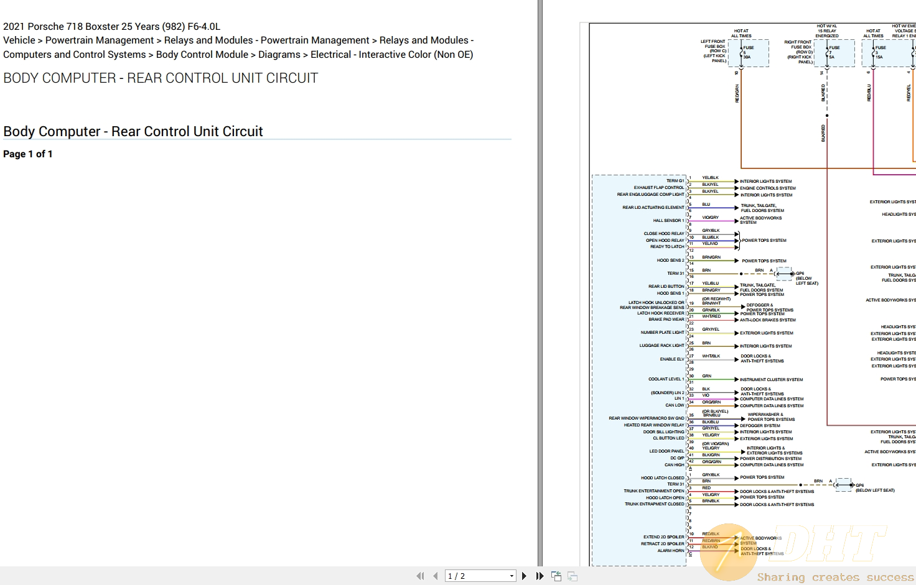Go to the first page
The image size is (916, 585).
point(420,576)
